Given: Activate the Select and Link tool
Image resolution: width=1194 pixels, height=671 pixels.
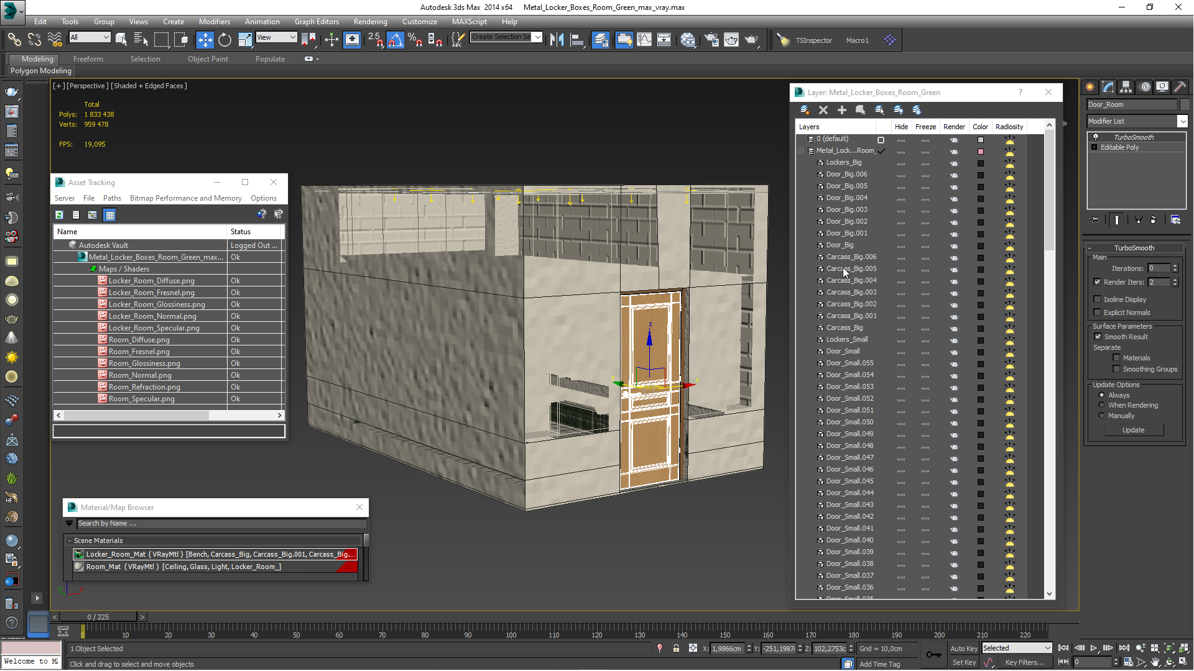Looking at the screenshot, I should pyautogui.click(x=14, y=40).
